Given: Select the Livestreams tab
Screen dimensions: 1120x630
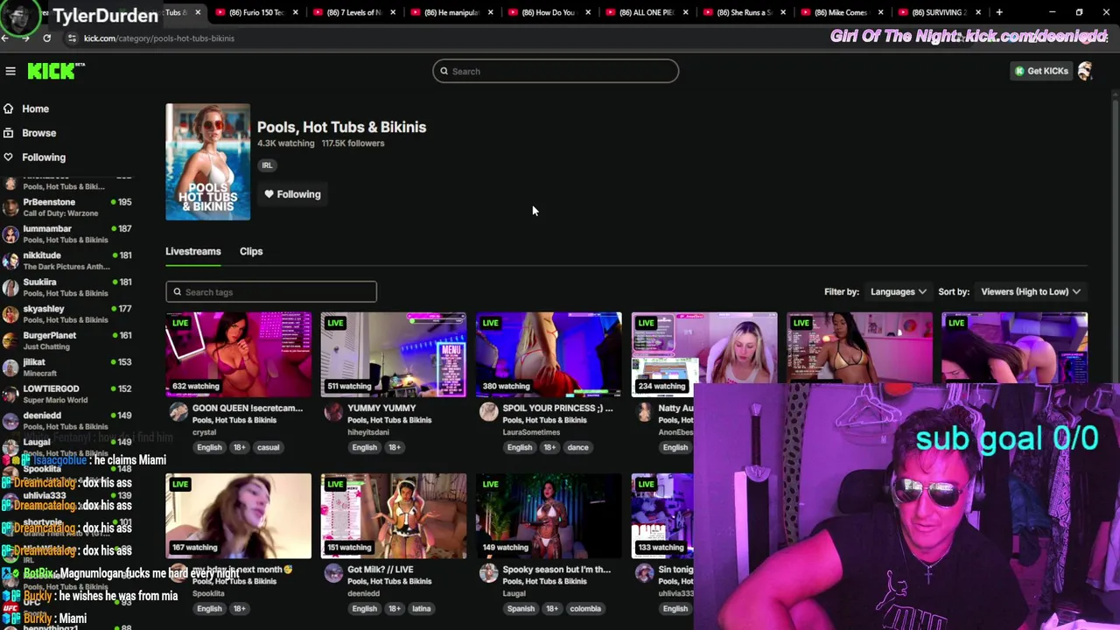Looking at the screenshot, I should tap(193, 251).
